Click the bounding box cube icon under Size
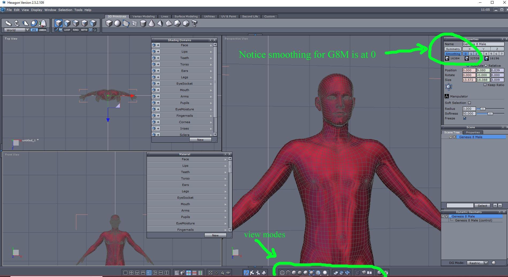 pyautogui.click(x=449, y=87)
